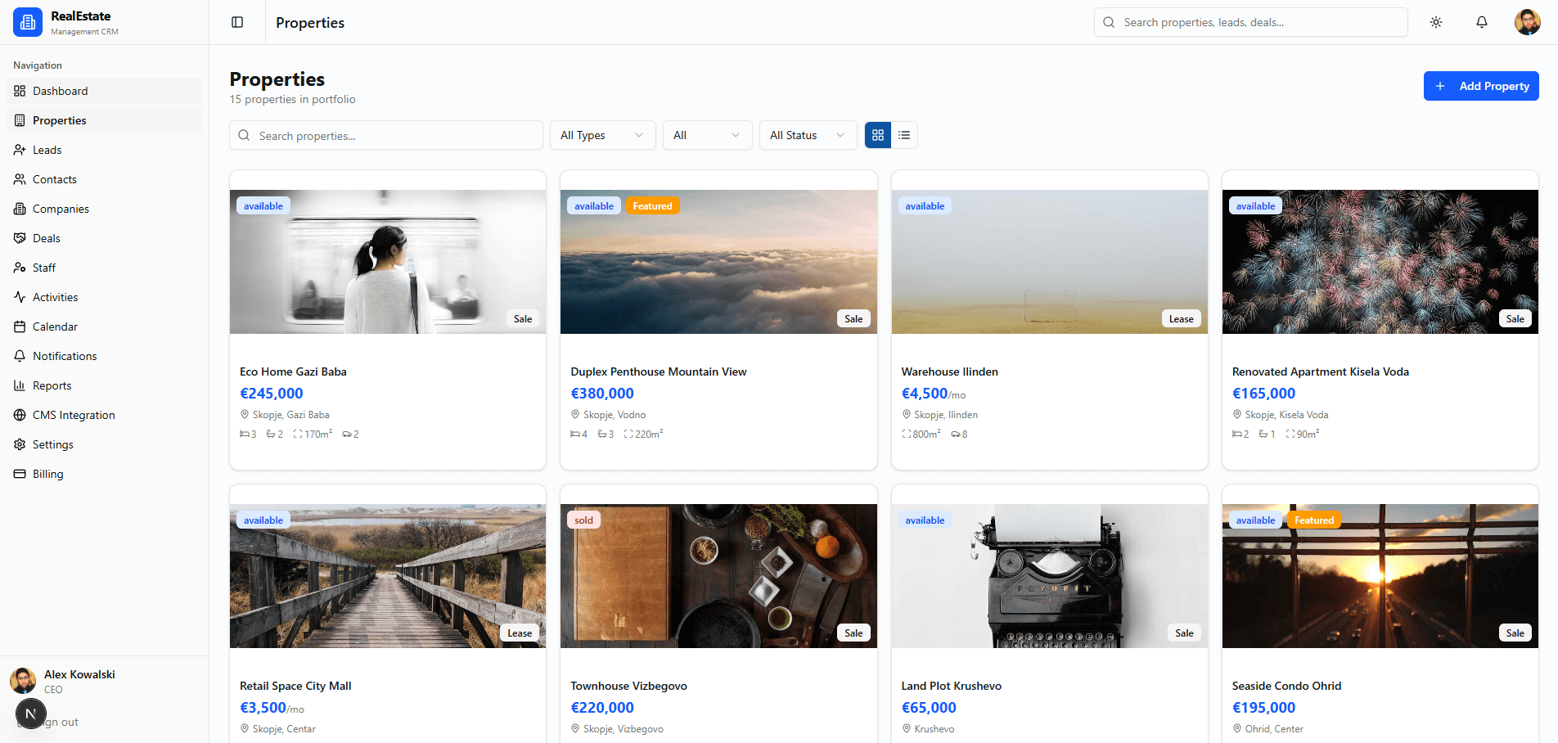Click Duplex Penthouse Mountain View title

click(659, 371)
